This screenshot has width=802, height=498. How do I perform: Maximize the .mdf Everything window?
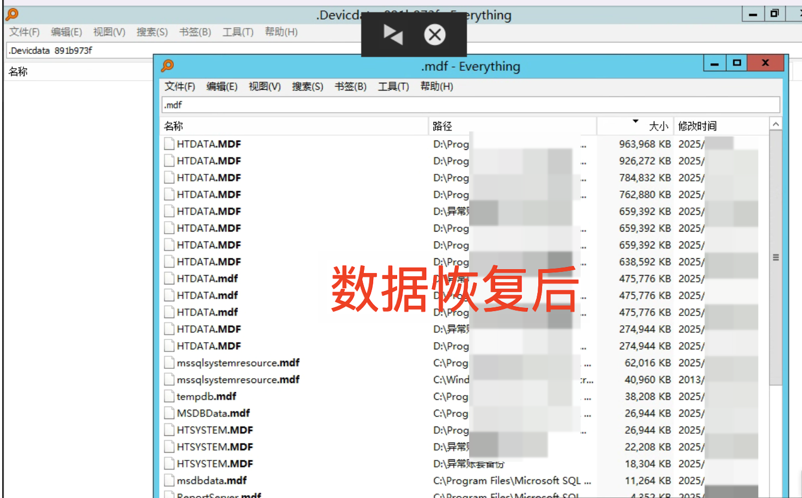coord(737,63)
